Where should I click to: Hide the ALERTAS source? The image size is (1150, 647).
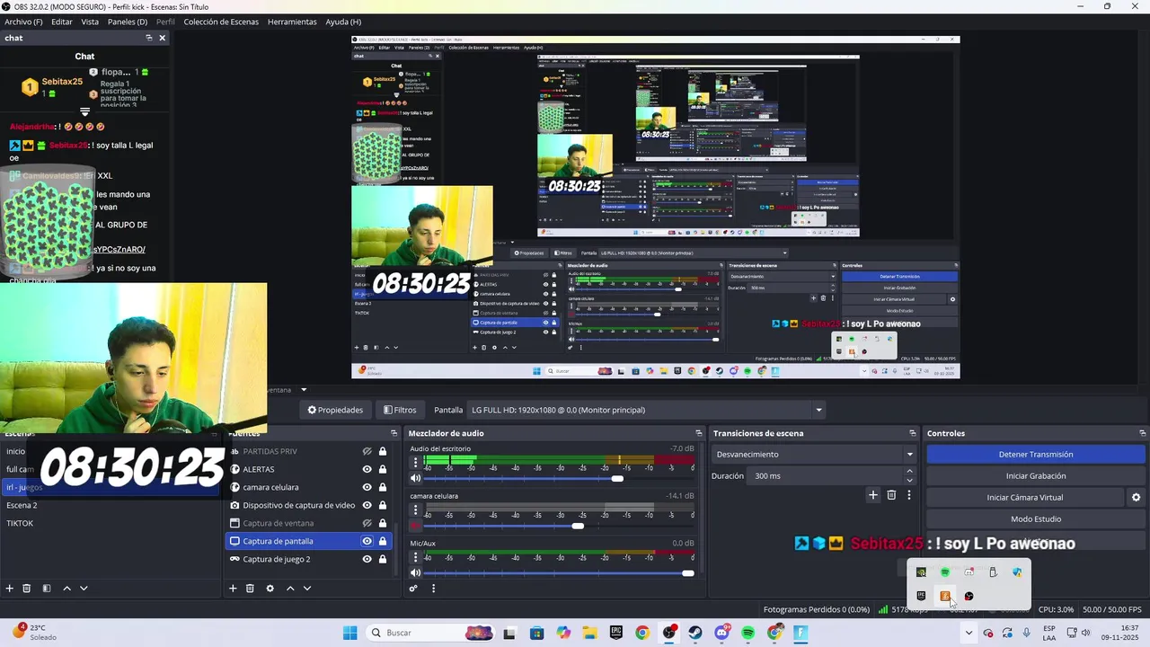tap(367, 469)
